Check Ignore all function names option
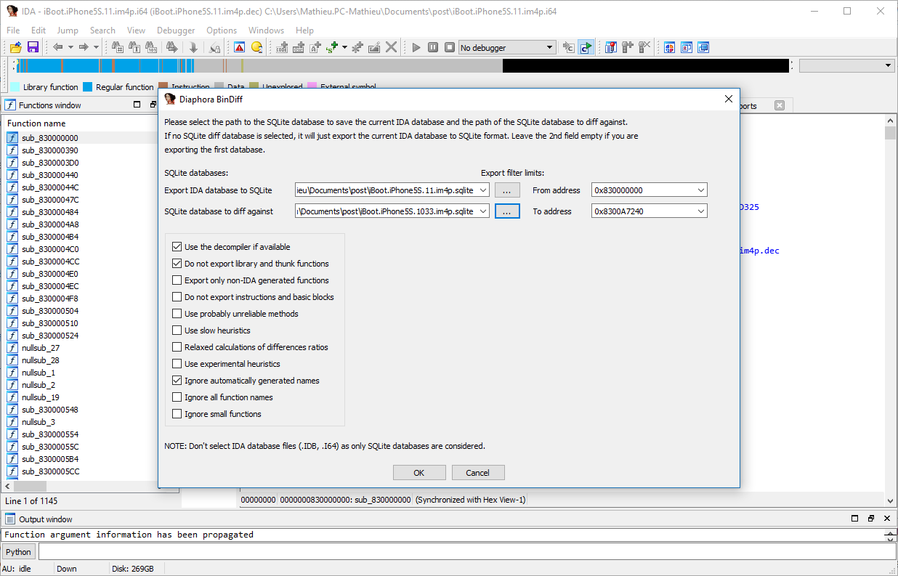 tap(177, 397)
